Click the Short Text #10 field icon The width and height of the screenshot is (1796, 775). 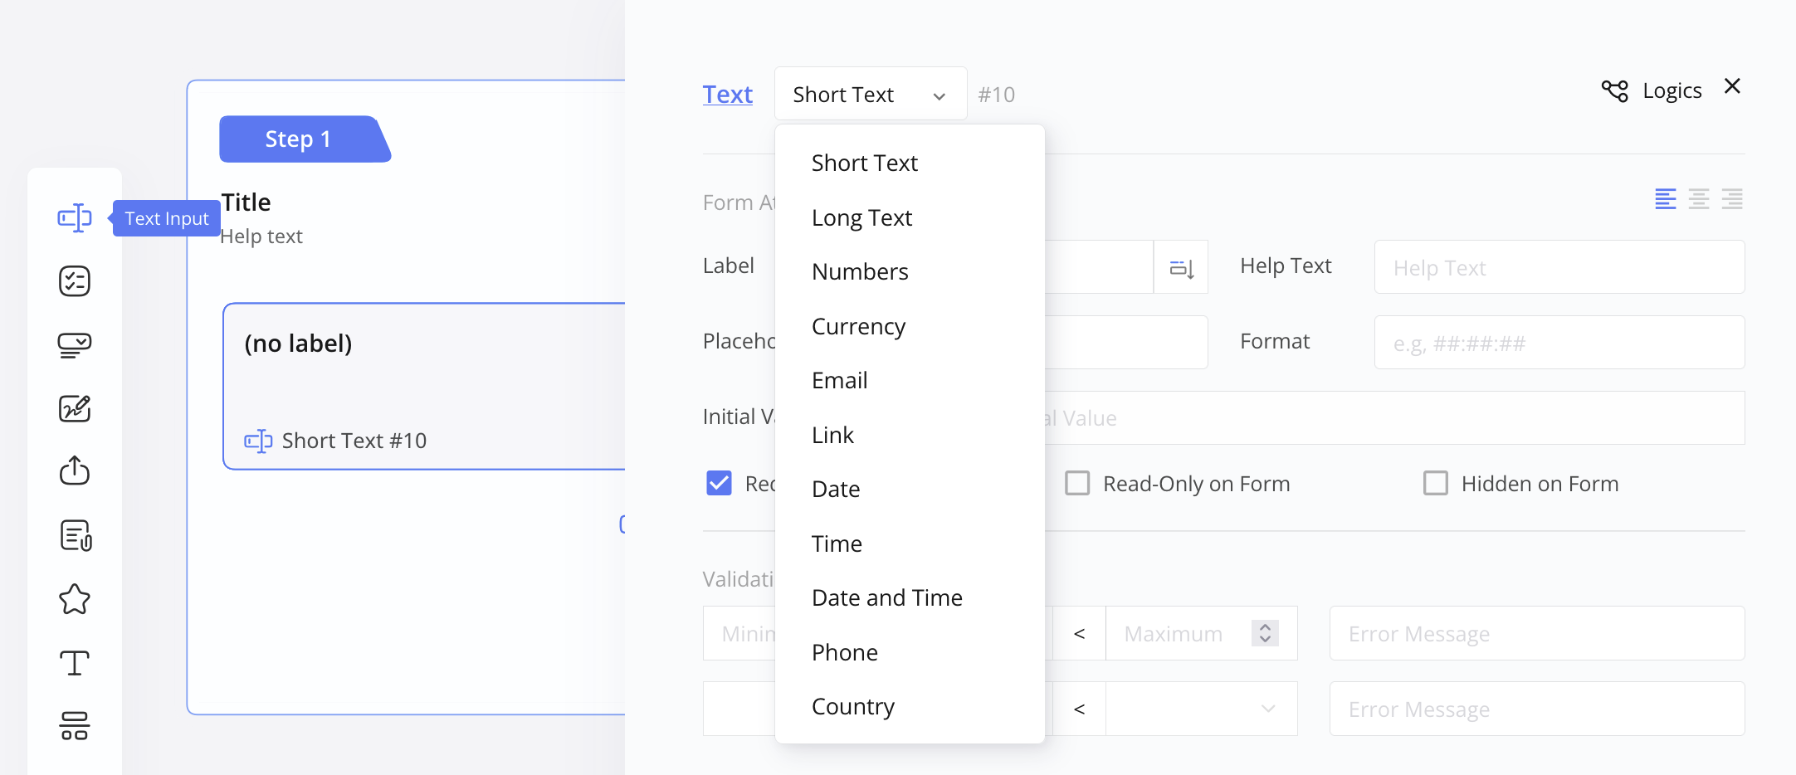(x=258, y=441)
